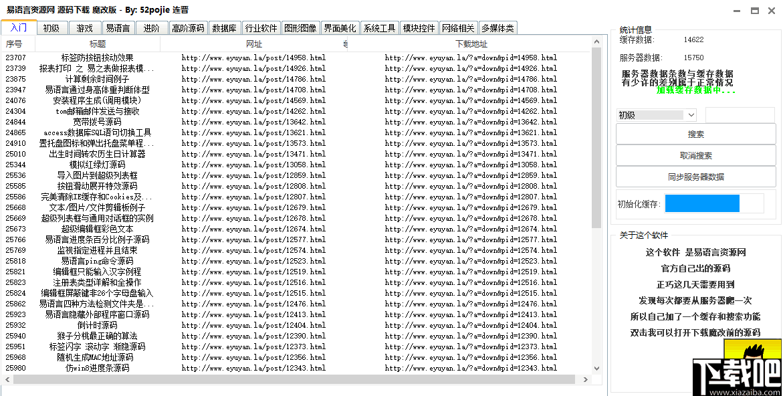The image size is (783, 396).
Task: Click the horizontal scrollbar right arrow
Action: [586, 379]
